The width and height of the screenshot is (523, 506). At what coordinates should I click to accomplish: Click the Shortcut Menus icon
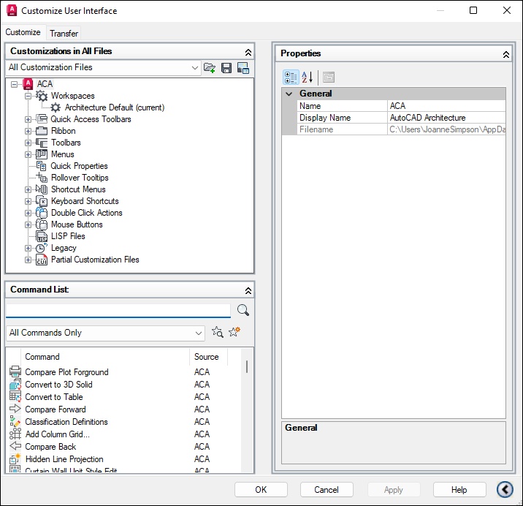point(42,189)
